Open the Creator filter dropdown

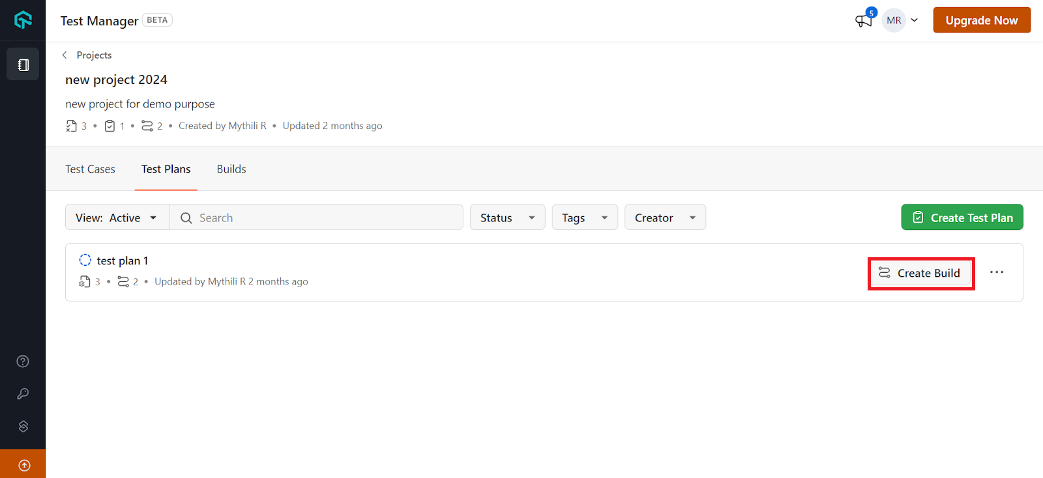(665, 218)
